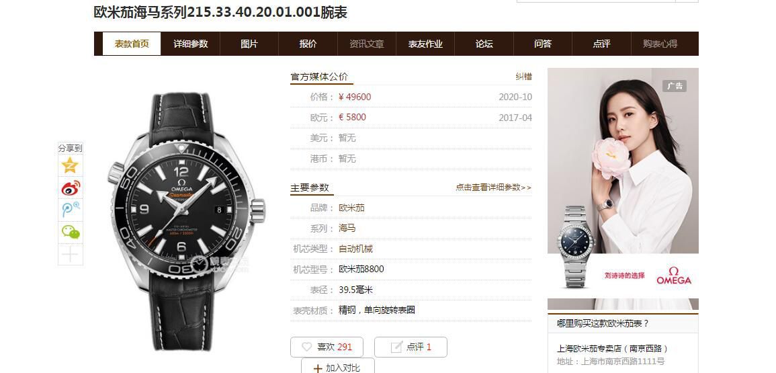Open the 详细参数 tab

191,44
